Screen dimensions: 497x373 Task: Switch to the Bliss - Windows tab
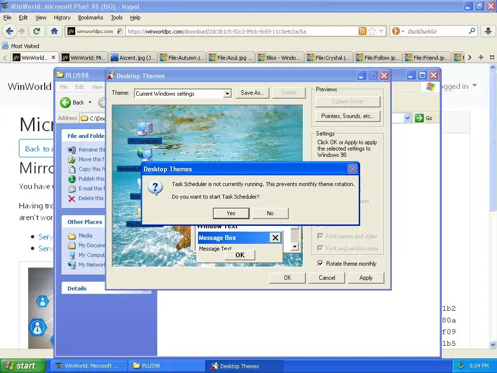click(280, 57)
